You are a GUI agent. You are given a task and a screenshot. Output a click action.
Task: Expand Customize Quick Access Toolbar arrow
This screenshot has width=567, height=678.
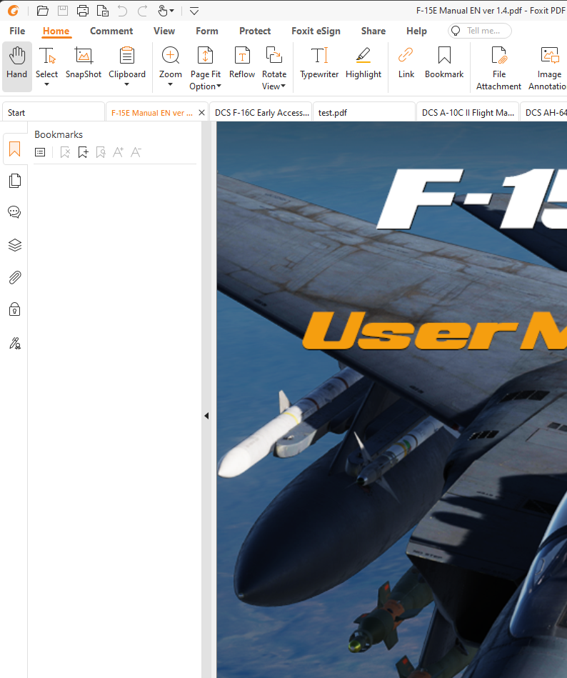click(x=194, y=11)
